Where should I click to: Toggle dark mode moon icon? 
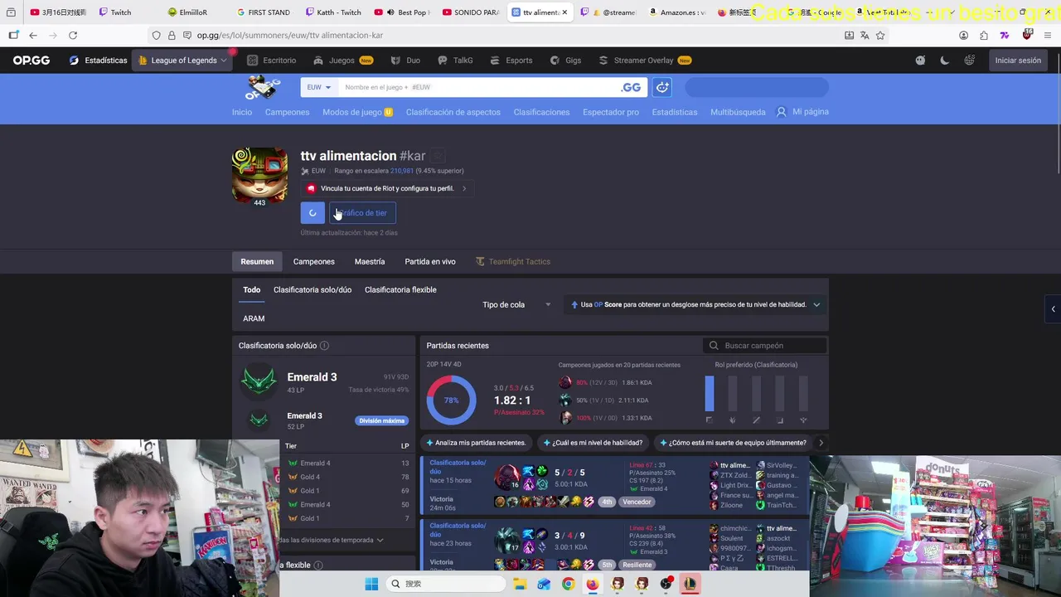coord(945,61)
